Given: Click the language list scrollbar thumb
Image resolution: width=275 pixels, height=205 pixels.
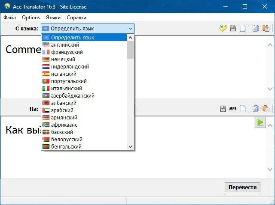Looking at the screenshot, I should [x=130, y=50].
